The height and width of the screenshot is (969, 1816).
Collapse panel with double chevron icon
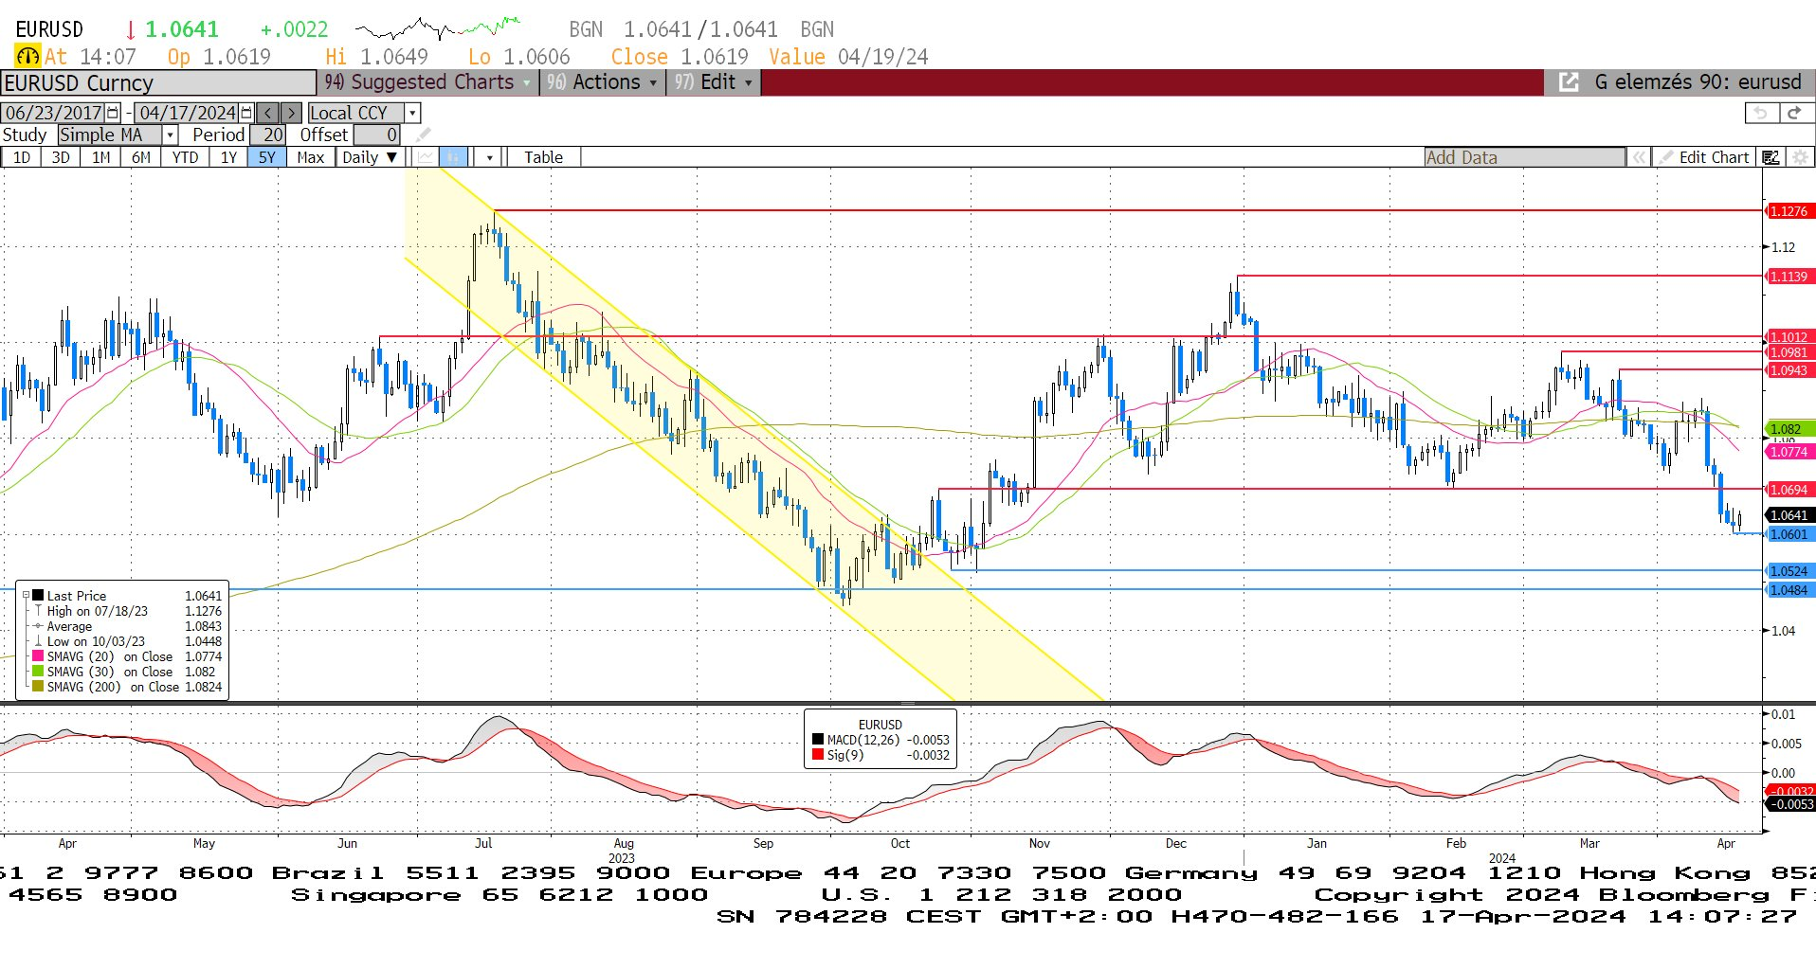(1638, 157)
